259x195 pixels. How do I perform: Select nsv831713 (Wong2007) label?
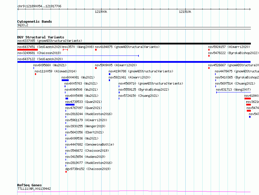coord(233,90)
